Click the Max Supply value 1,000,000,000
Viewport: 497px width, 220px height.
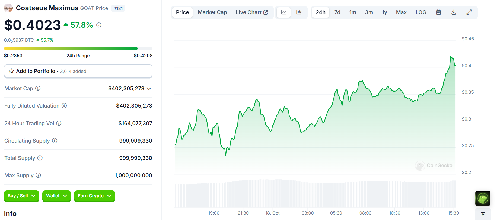[133, 175]
